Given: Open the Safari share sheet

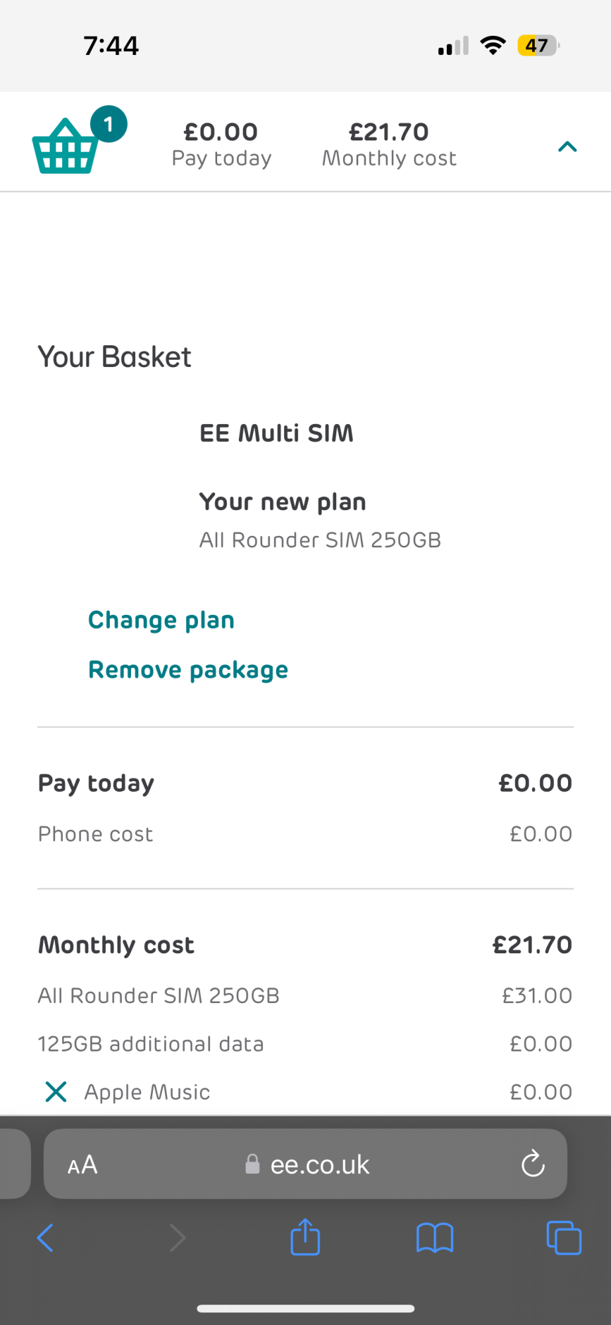Looking at the screenshot, I should 305,1237.
